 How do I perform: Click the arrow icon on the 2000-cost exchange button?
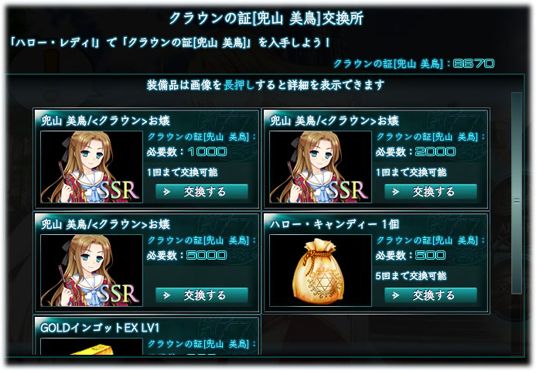(x=395, y=192)
